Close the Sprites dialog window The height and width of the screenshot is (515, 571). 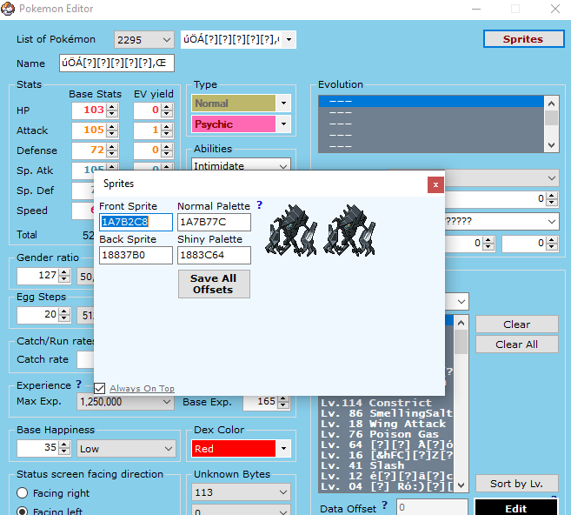[x=436, y=184]
